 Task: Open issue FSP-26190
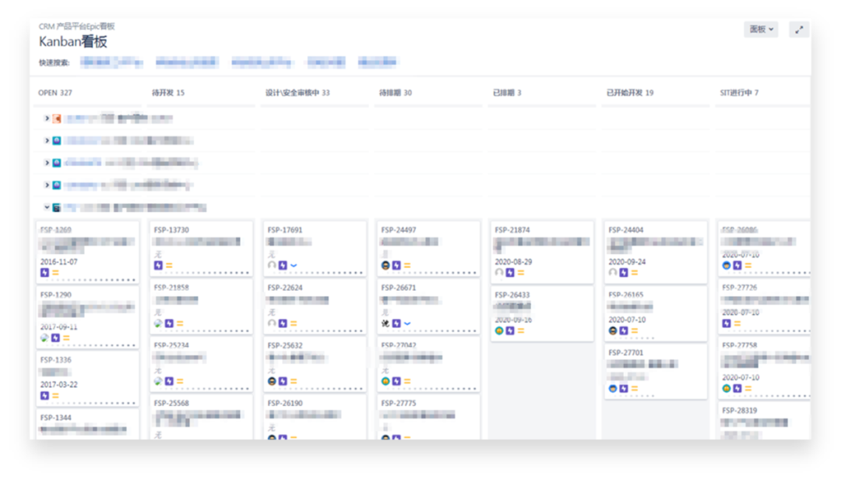(285, 403)
